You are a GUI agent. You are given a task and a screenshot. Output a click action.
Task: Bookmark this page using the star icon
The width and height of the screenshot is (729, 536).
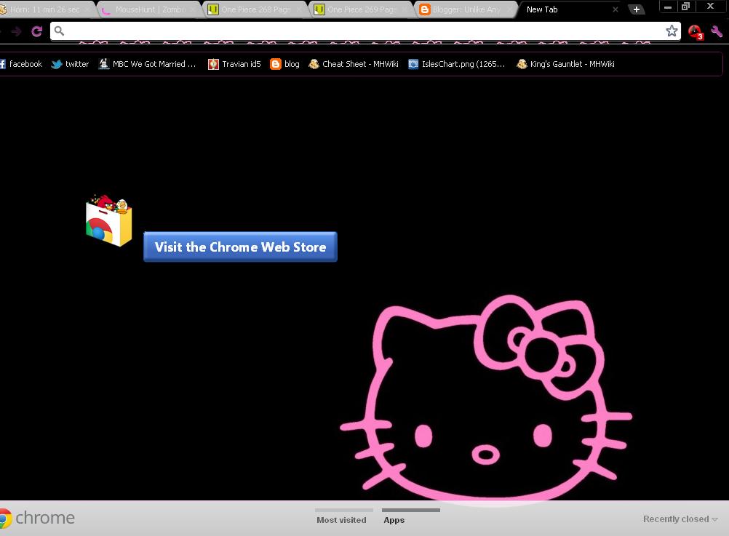point(672,31)
